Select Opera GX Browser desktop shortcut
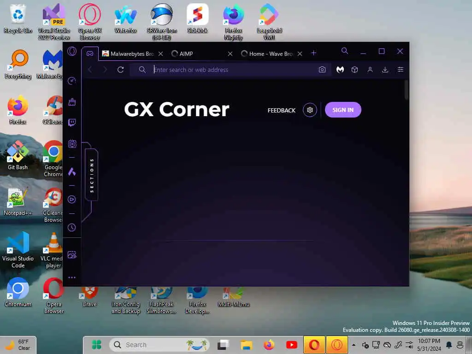This screenshot has height=354, width=472. point(90,22)
